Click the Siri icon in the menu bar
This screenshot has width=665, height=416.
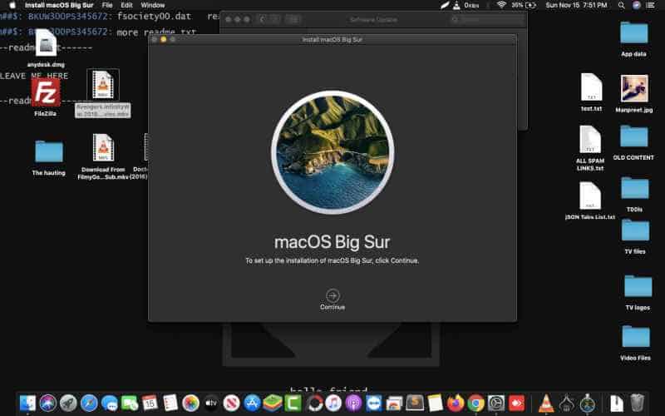(x=636, y=5)
